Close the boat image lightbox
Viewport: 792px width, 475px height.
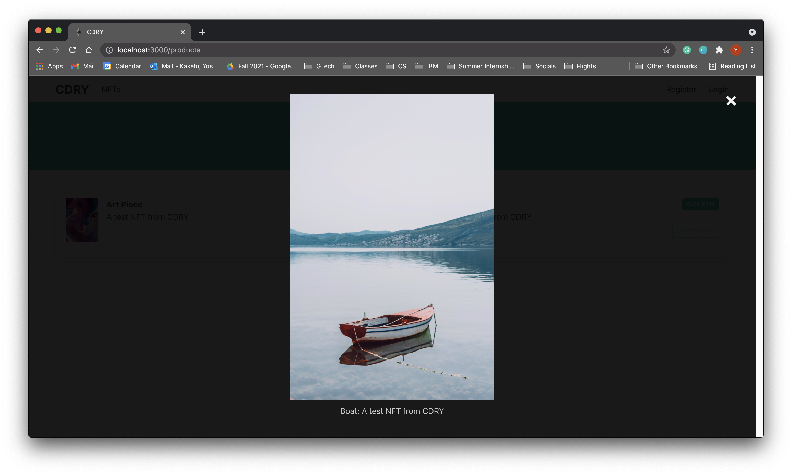[731, 101]
